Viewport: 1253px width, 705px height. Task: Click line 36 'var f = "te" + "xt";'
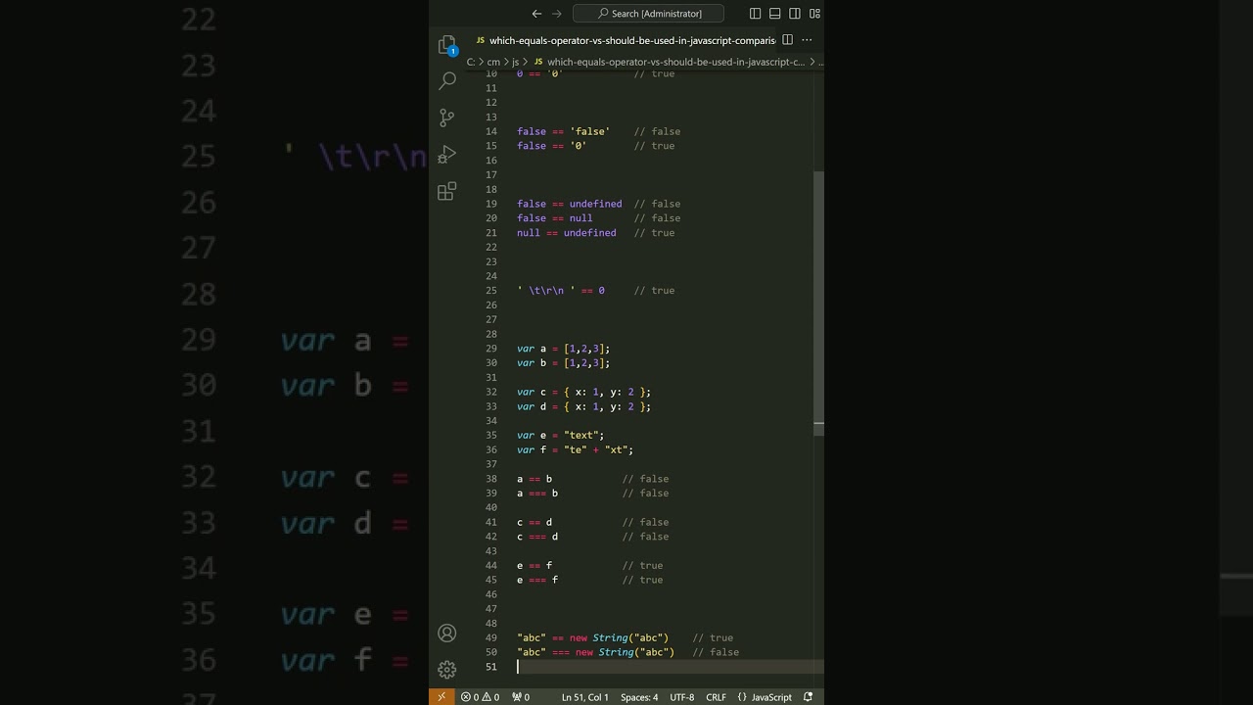(x=575, y=450)
